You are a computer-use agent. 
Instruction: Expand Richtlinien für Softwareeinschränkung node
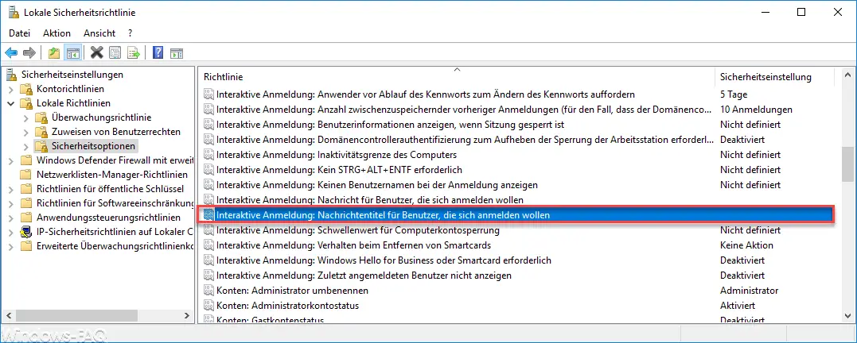click(11, 203)
